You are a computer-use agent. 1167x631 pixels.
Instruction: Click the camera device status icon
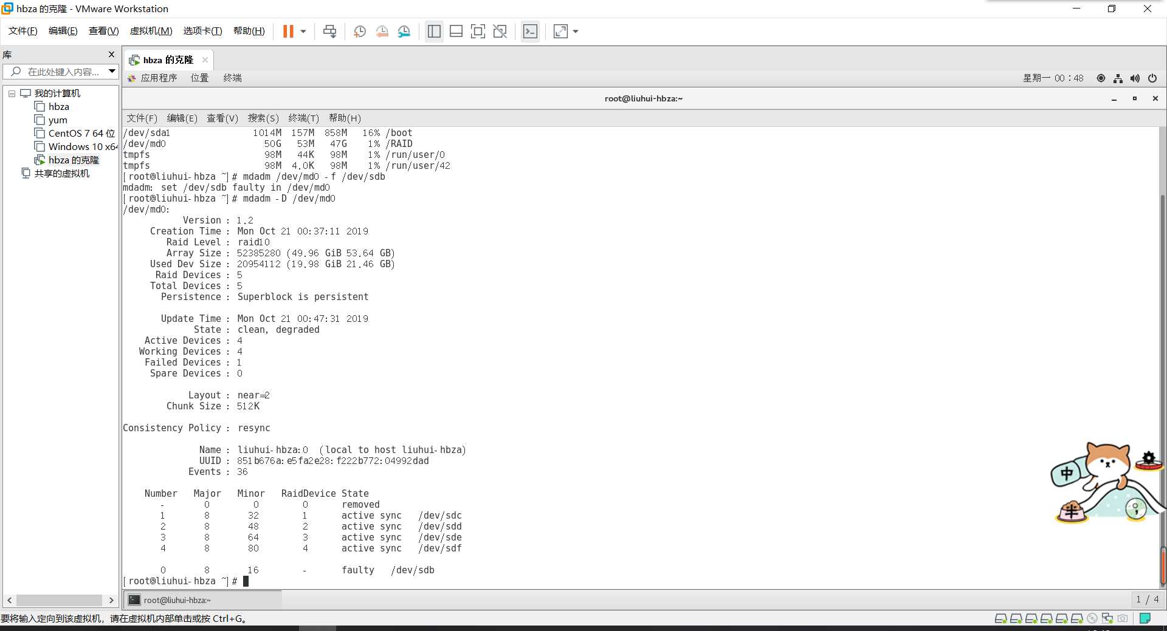pyautogui.click(x=1123, y=618)
